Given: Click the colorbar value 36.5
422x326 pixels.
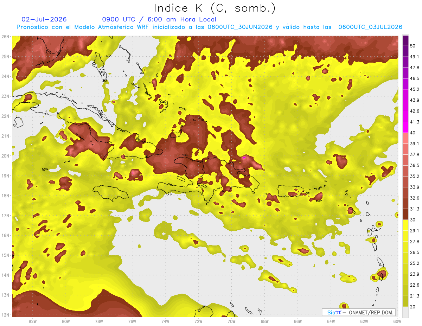Looking at the screenshot, I should click(x=415, y=165).
